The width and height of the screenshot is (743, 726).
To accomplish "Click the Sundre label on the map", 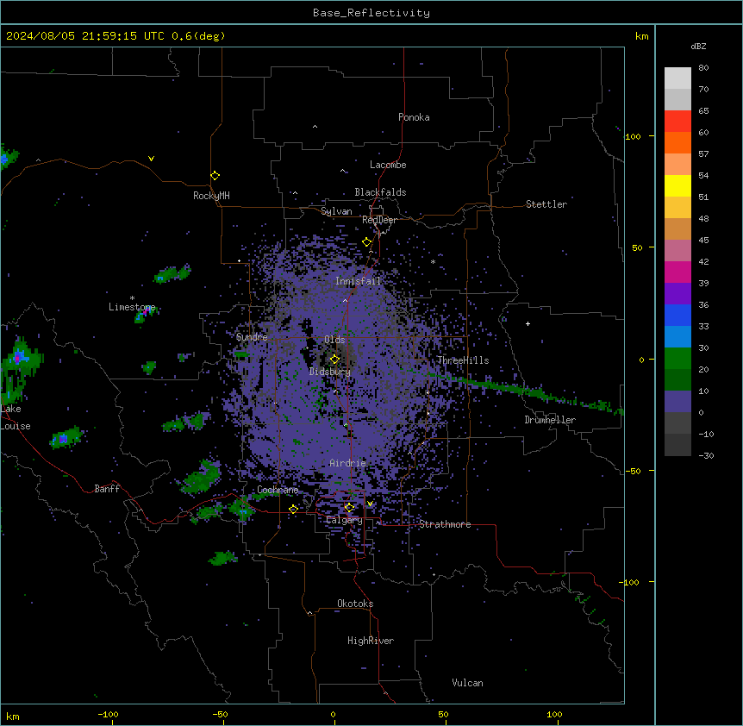I will 252,337.
